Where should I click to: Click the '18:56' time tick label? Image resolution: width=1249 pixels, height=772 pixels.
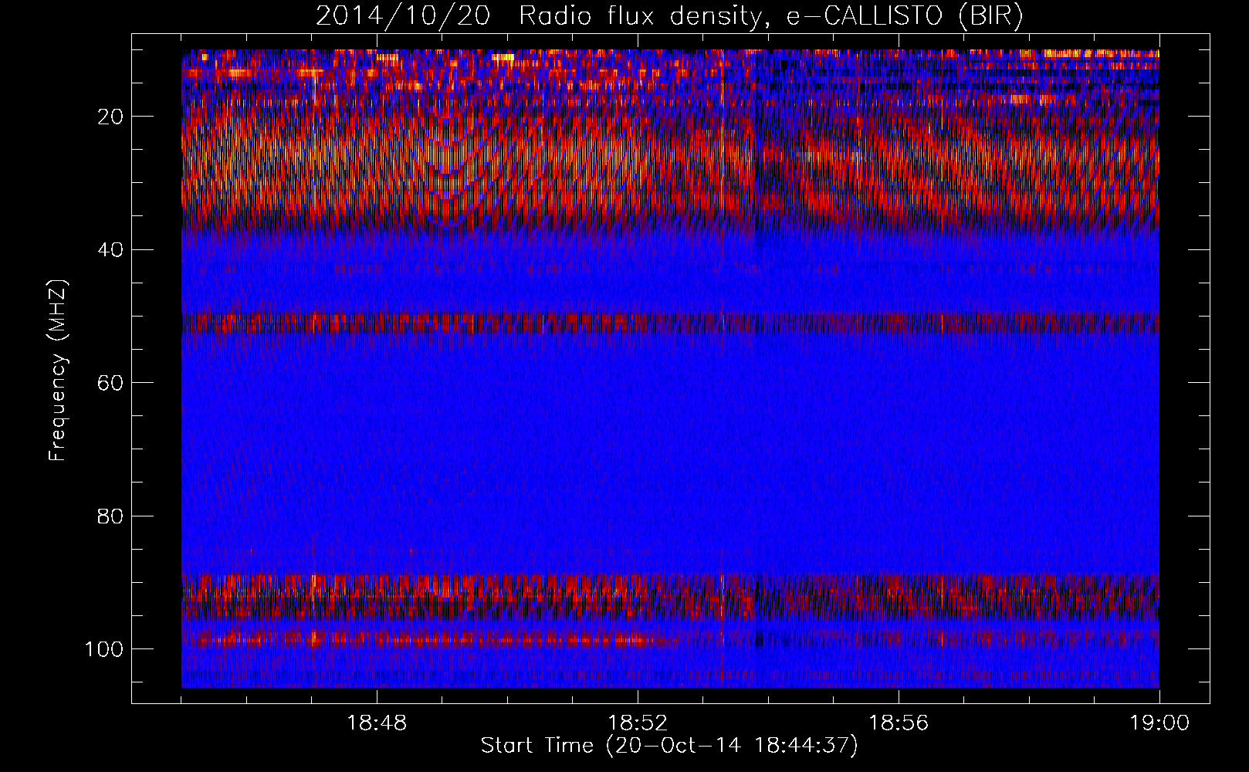pyautogui.click(x=899, y=723)
